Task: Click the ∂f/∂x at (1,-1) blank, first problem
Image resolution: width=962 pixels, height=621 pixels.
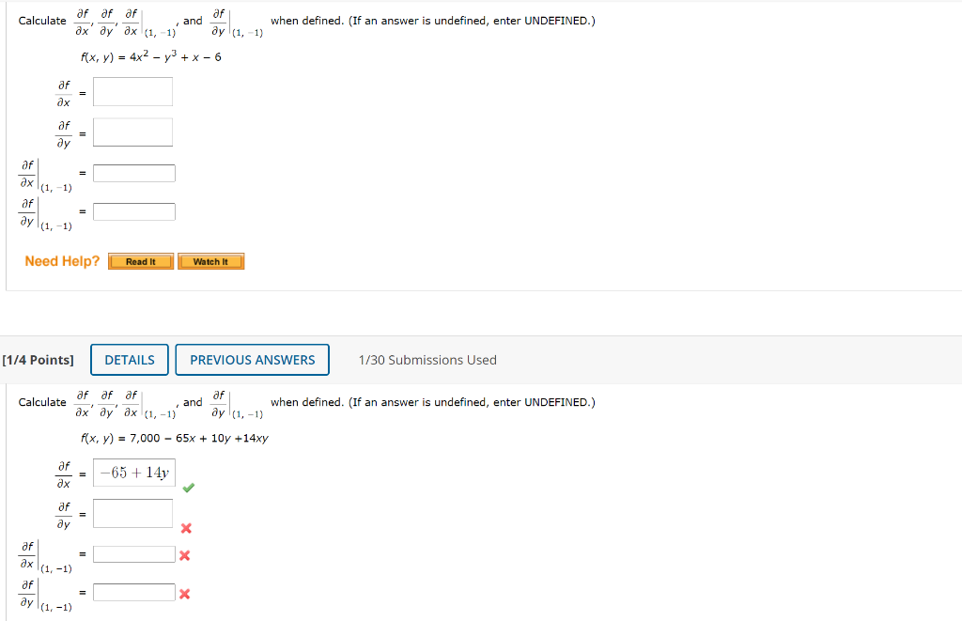Action: click(x=134, y=172)
